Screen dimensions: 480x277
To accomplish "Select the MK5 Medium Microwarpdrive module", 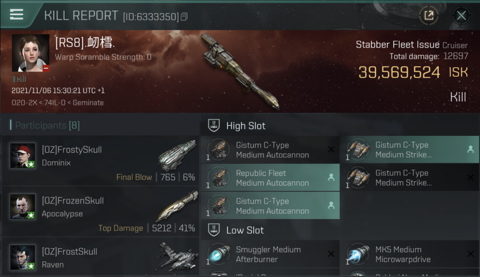I will [409, 254].
